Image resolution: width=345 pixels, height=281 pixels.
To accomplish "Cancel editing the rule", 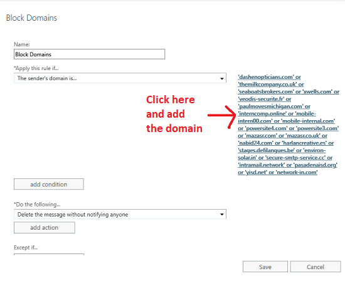I will [316, 267].
